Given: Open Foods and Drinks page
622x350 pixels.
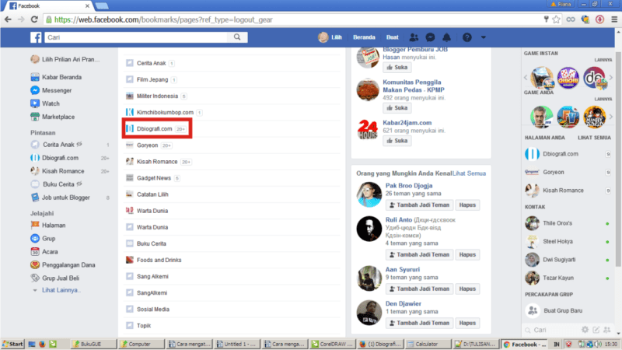Looking at the screenshot, I should click(159, 260).
